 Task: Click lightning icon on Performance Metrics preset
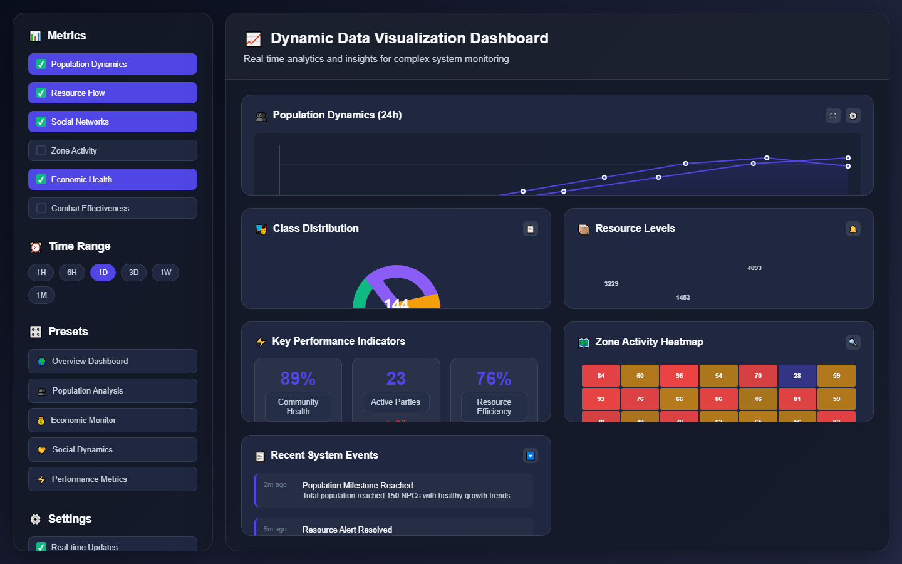pyautogui.click(x=42, y=479)
